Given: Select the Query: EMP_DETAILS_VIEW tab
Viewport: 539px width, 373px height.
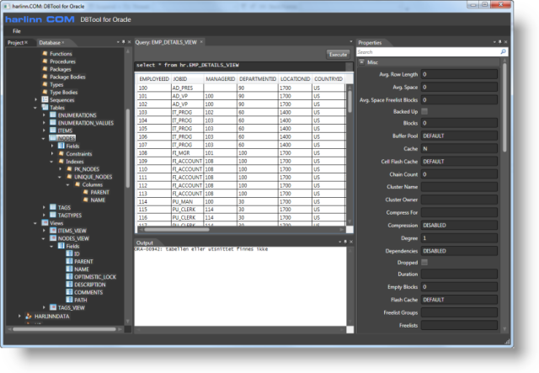Looking at the screenshot, I should 166,42.
